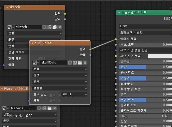This screenshot has height=127, width=172.
Task: Click the Material.001 image name field
Action: (23, 108)
